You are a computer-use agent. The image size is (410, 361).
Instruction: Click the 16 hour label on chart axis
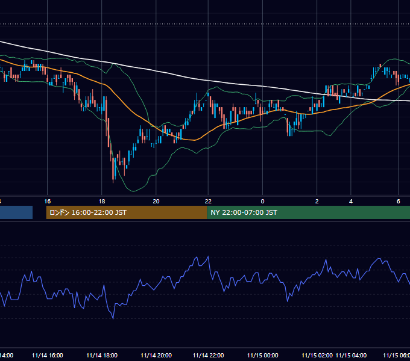[x=47, y=202]
